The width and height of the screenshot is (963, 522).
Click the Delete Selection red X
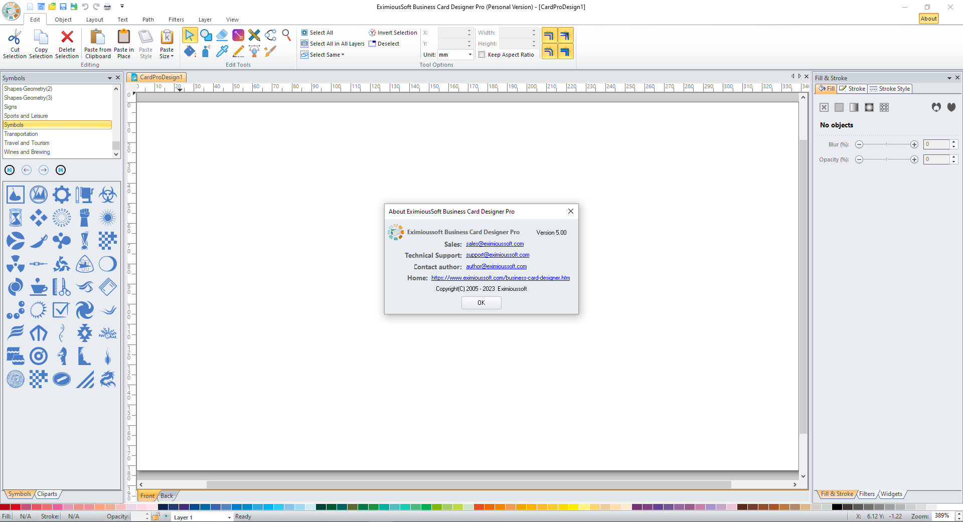pyautogui.click(x=67, y=37)
